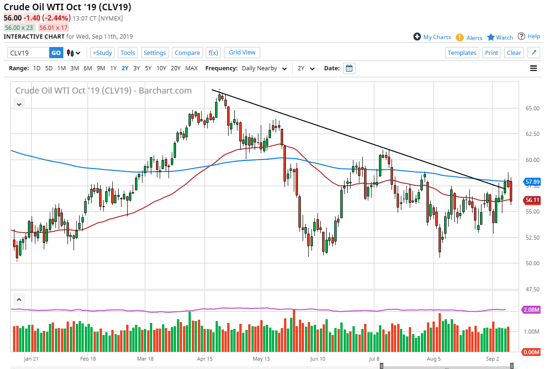Screen dimensions: 548x369
Task: Open the Daily Nearby frequency dropdown
Action: pos(264,68)
